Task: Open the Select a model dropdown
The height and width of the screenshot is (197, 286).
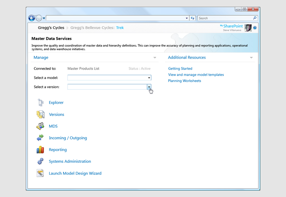Action: [x=149, y=78]
